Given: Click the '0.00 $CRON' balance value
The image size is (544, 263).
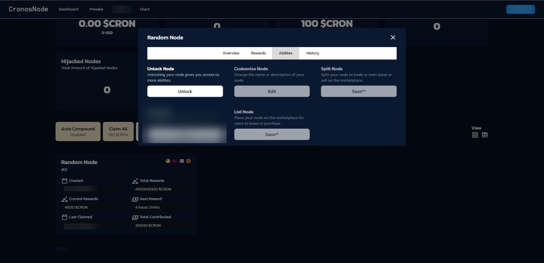Looking at the screenshot, I should pyautogui.click(x=107, y=24).
